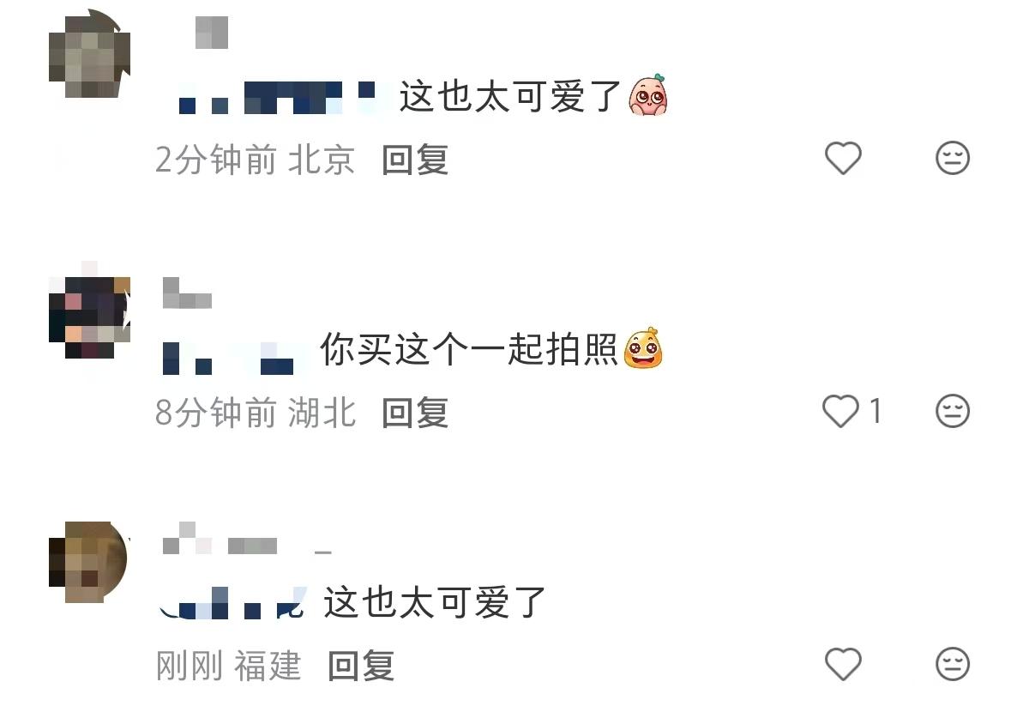The height and width of the screenshot is (718, 1029).
Task: Open the avatar of the Fujian commenter
Action: tap(87, 562)
